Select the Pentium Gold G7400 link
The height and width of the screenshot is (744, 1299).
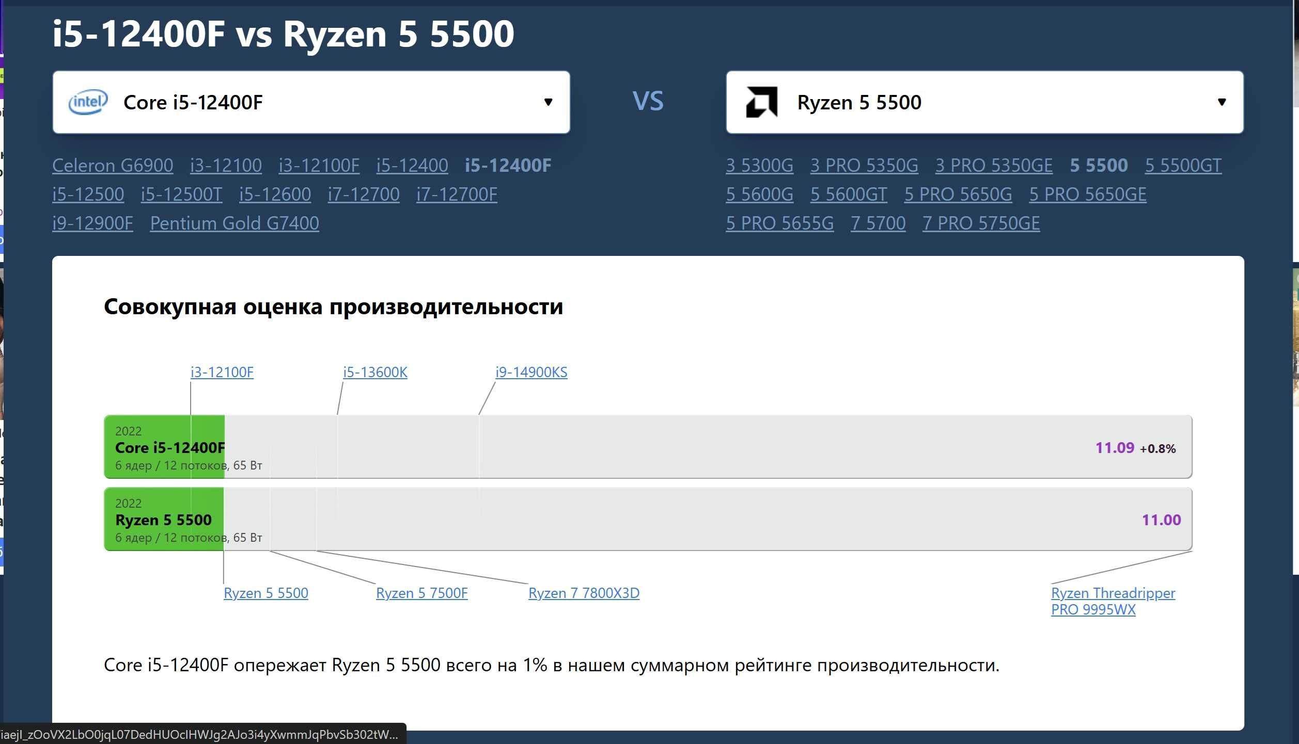click(234, 223)
